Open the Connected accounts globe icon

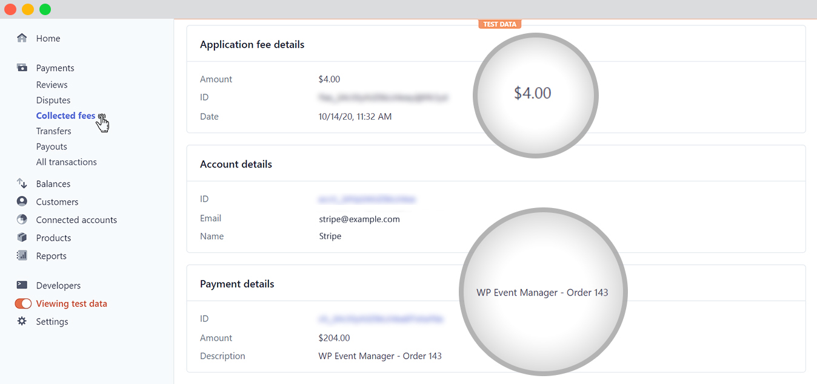[x=22, y=220]
